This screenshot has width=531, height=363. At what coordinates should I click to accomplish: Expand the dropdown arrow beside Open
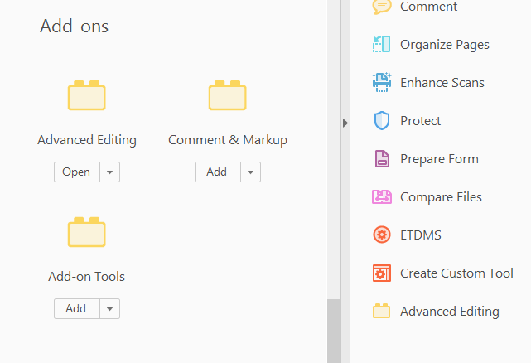[110, 172]
